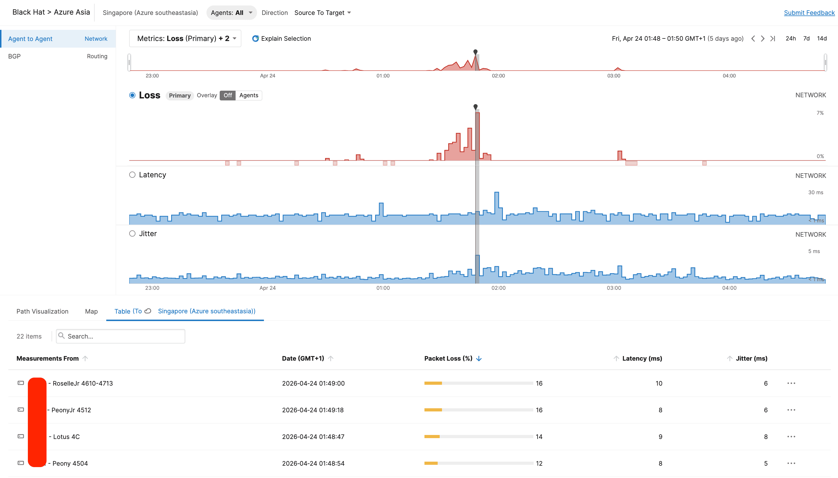838x478 pixels.
Task: Sort by Jitter (ms) arrow
Action: click(x=730, y=359)
